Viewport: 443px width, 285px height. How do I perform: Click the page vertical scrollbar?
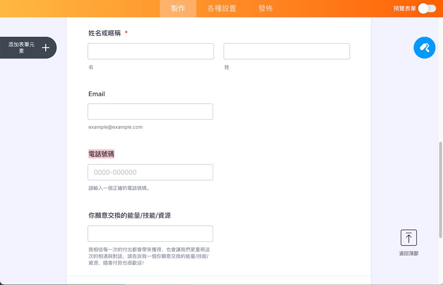tap(440, 190)
